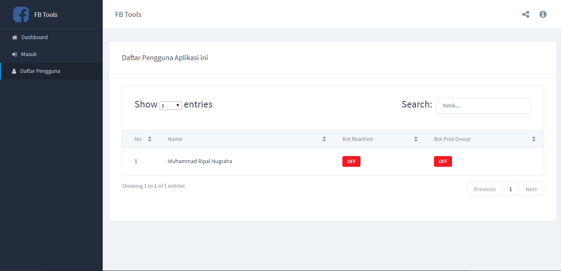Toggle the Bot Post Group OFF switch
Viewport: 561px width, 271px height.
tap(443, 161)
